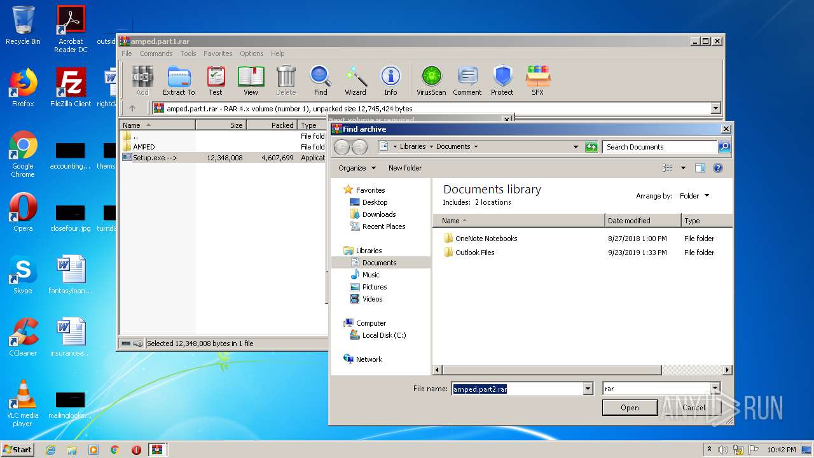The height and width of the screenshot is (458, 814).
Task: Click the dialog Forward navigation arrow
Action: tap(359, 147)
